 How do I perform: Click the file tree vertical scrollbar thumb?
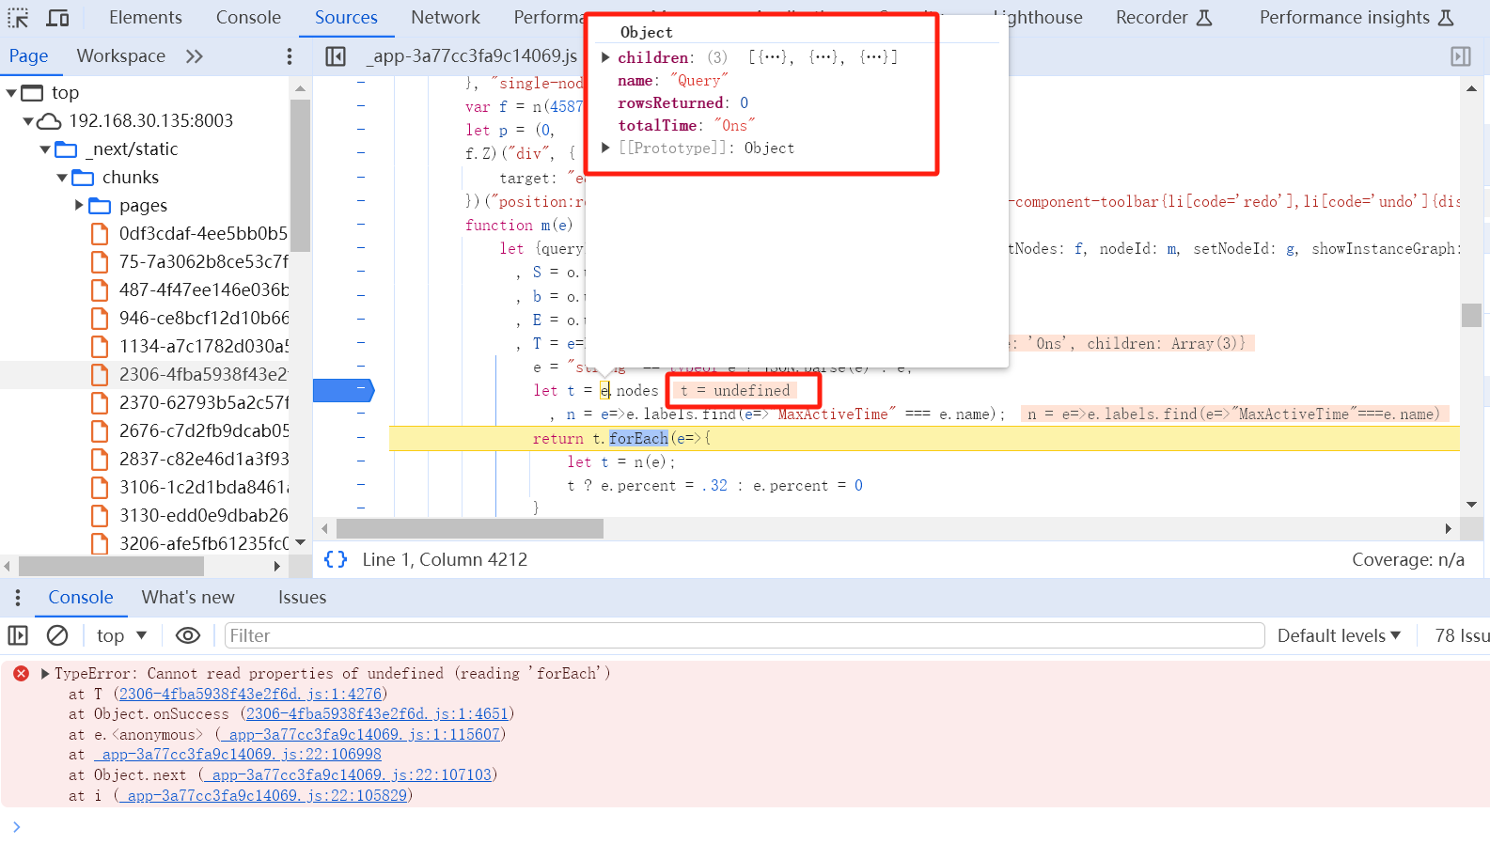tap(300, 176)
